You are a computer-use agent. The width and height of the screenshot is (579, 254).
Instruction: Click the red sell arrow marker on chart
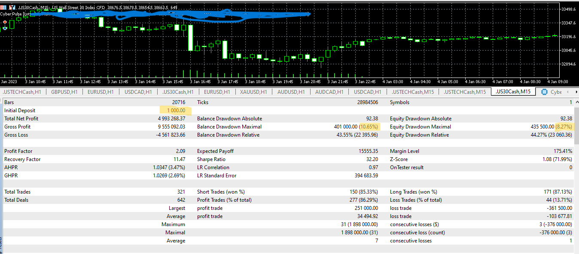5,21
